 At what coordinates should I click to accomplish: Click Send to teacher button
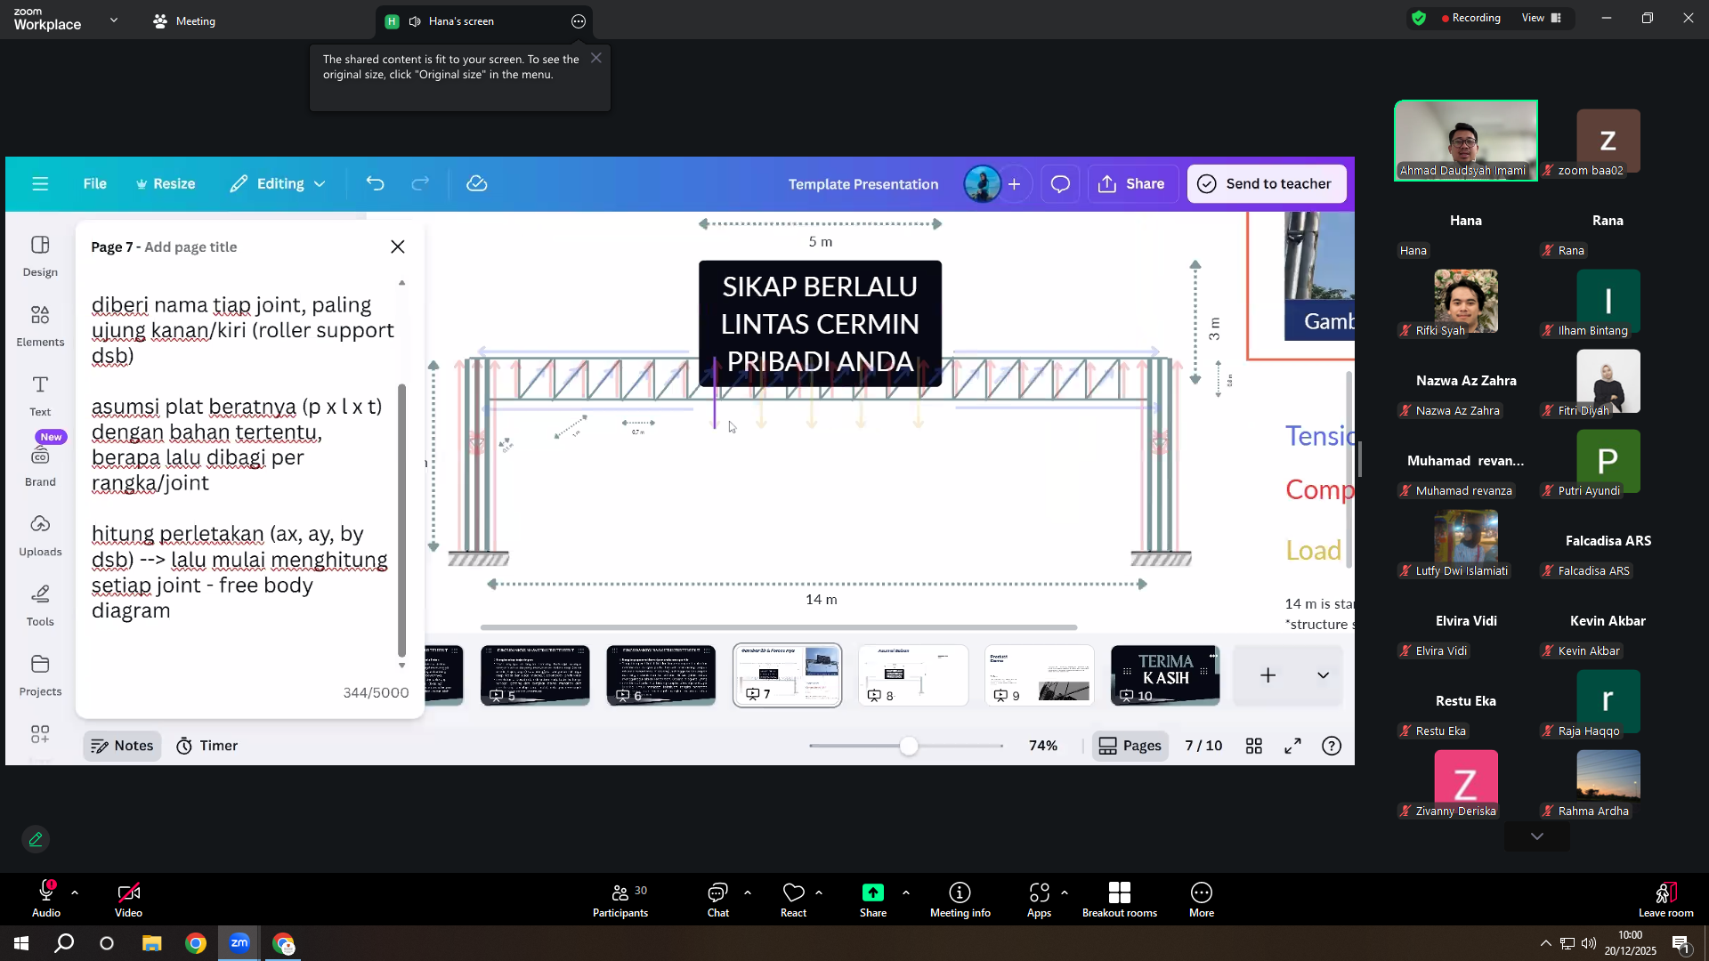click(x=1267, y=184)
